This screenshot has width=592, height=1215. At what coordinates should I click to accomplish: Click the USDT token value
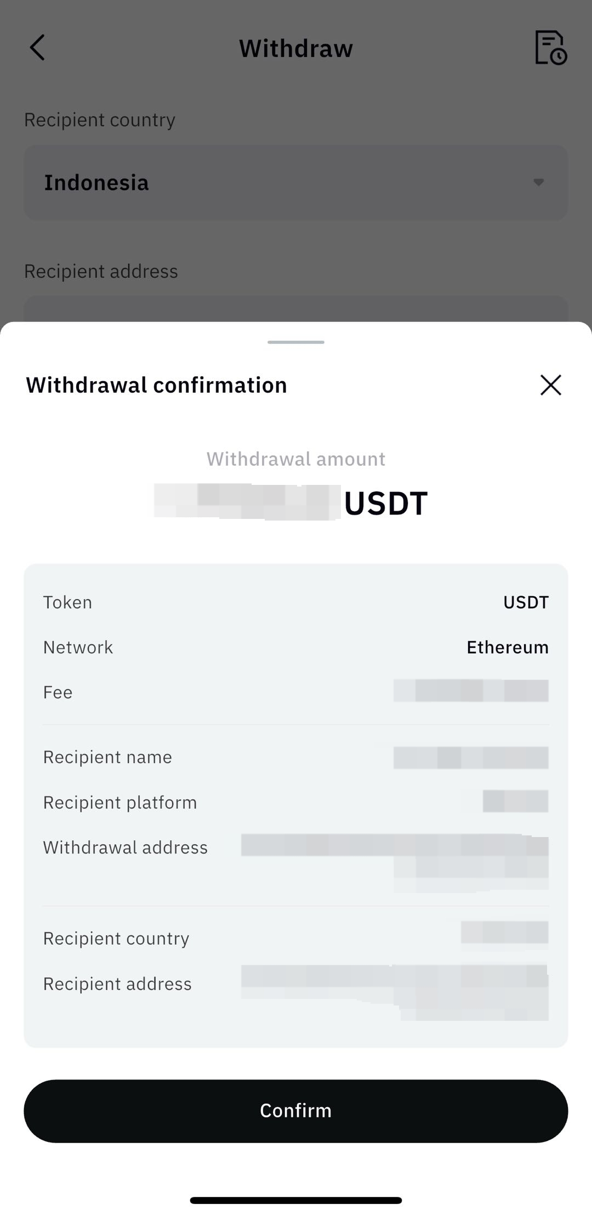pyautogui.click(x=525, y=602)
